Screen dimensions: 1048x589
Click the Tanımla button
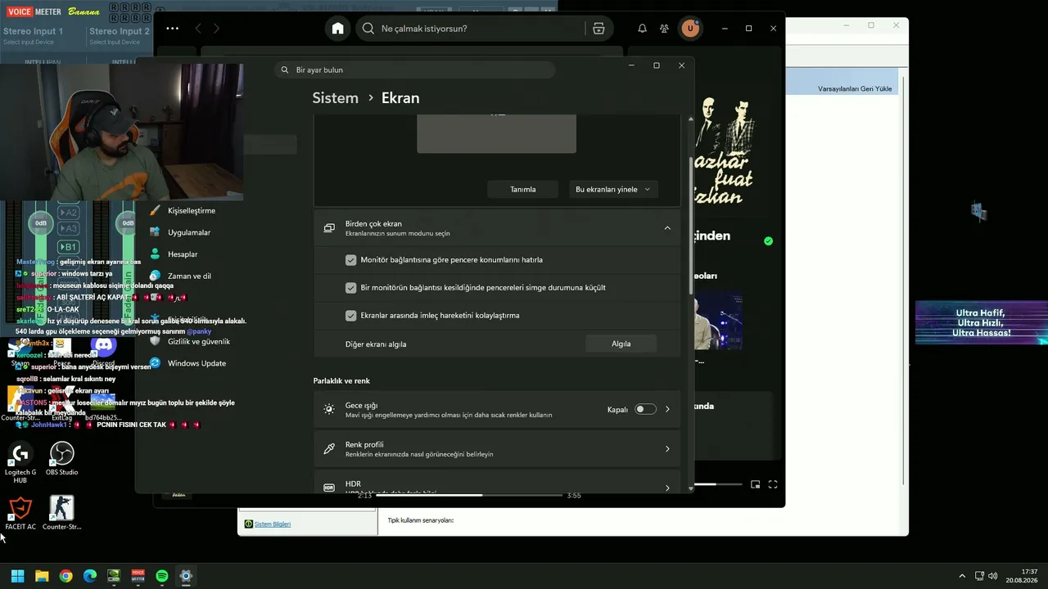pyautogui.click(x=523, y=189)
